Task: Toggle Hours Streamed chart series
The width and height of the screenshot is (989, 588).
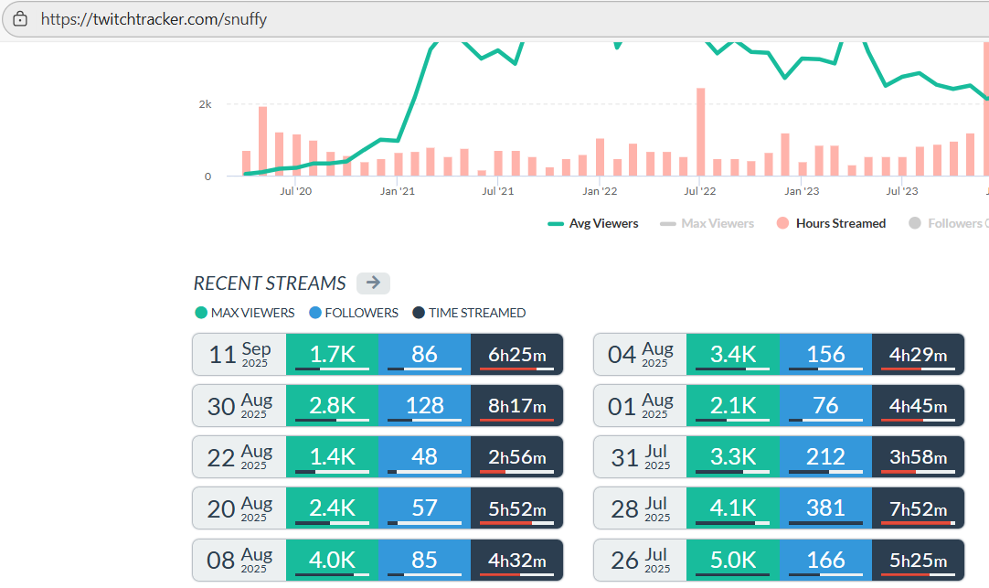Action: (x=831, y=223)
